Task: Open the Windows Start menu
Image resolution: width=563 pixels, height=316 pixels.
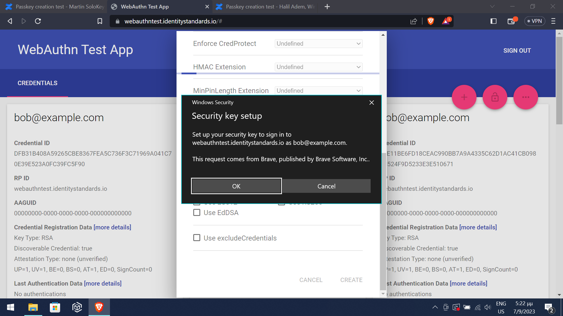Action: pyautogui.click(x=11, y=307)
